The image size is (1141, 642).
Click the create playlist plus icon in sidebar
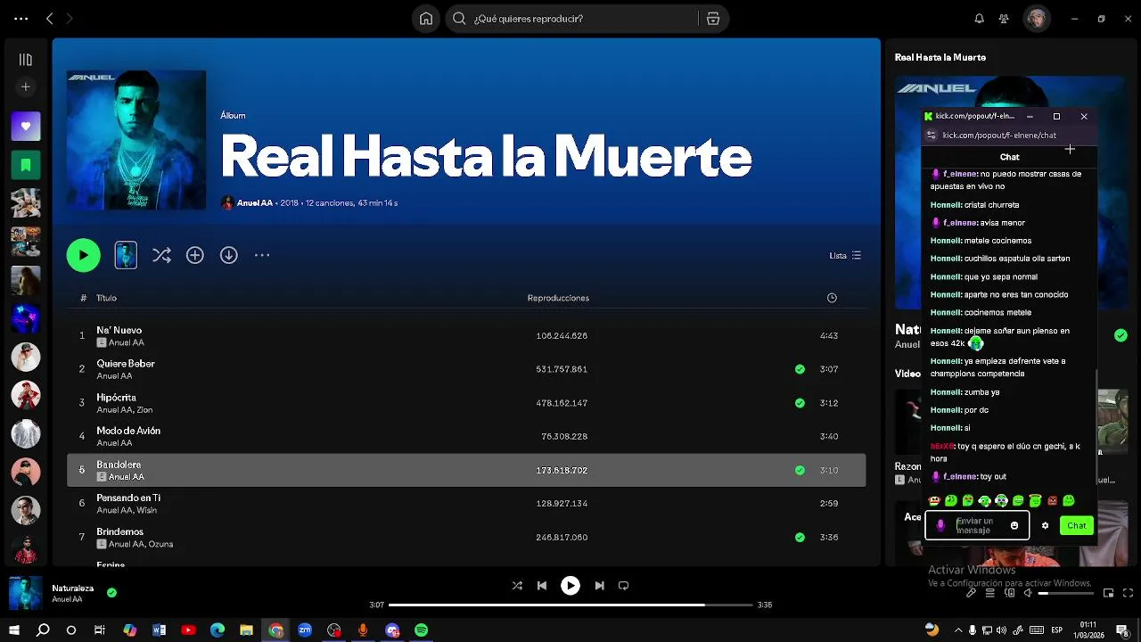[25, 87]
